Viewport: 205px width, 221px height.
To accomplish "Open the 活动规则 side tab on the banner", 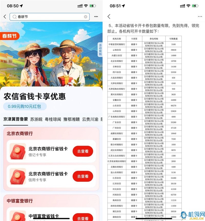I will (100, 50).
